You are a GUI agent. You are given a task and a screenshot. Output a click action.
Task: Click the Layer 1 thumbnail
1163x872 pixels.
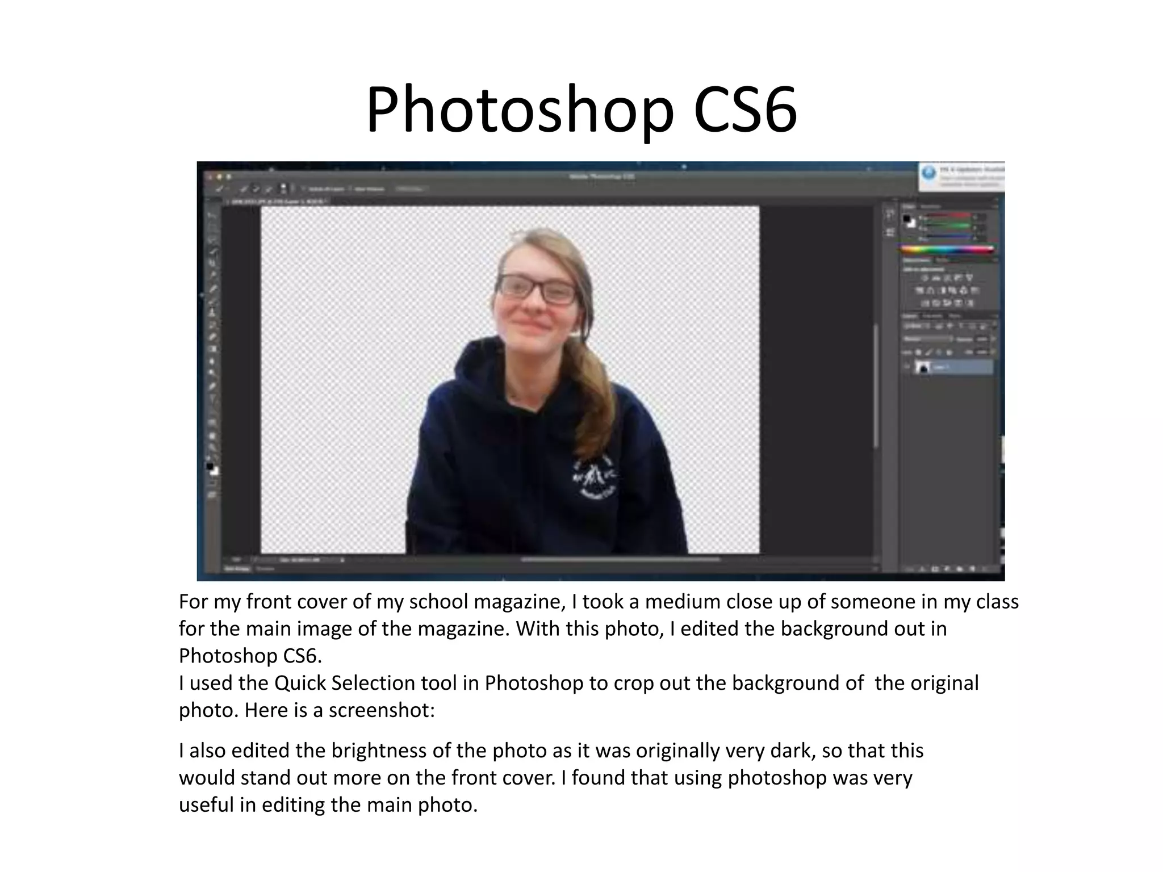coord(923,367)
